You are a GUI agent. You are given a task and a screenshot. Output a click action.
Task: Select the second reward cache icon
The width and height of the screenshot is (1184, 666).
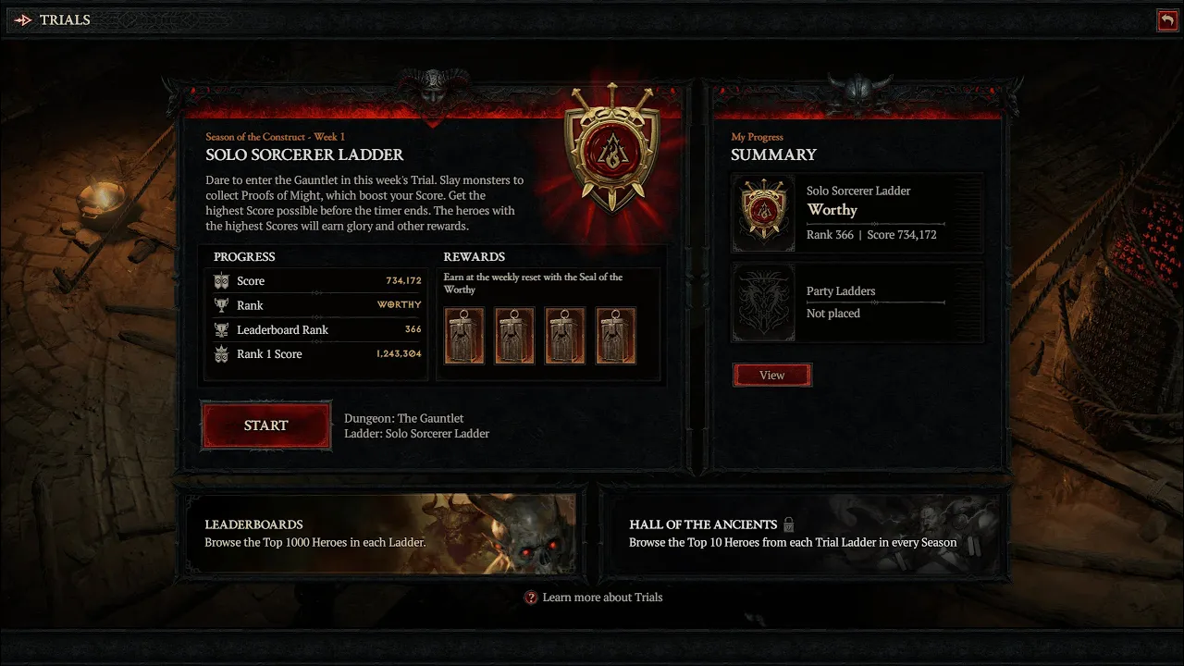click(x=514, y=336)
